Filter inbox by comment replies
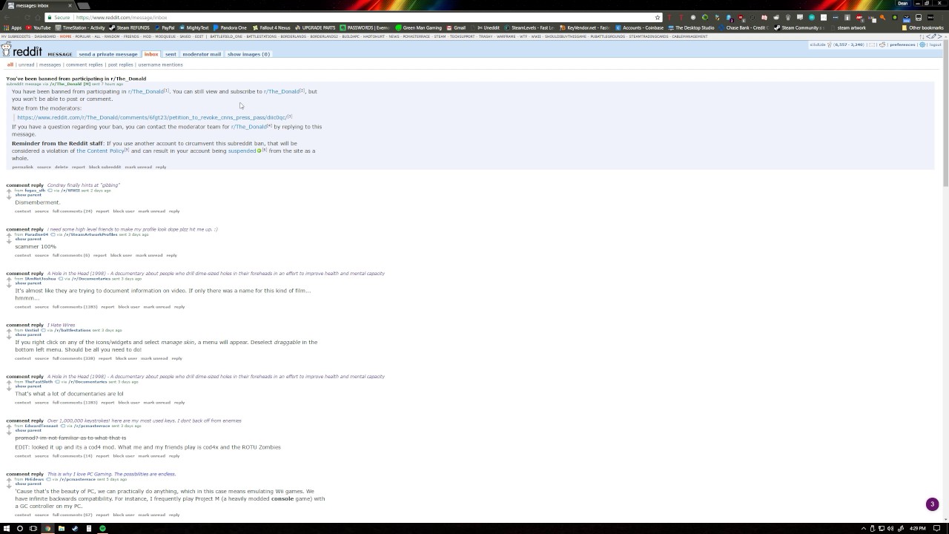The image size is (949, 534). pyautogui.click(x=84, y=65)
